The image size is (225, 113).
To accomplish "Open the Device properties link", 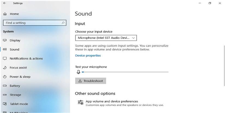I will [x=88, y=56].
